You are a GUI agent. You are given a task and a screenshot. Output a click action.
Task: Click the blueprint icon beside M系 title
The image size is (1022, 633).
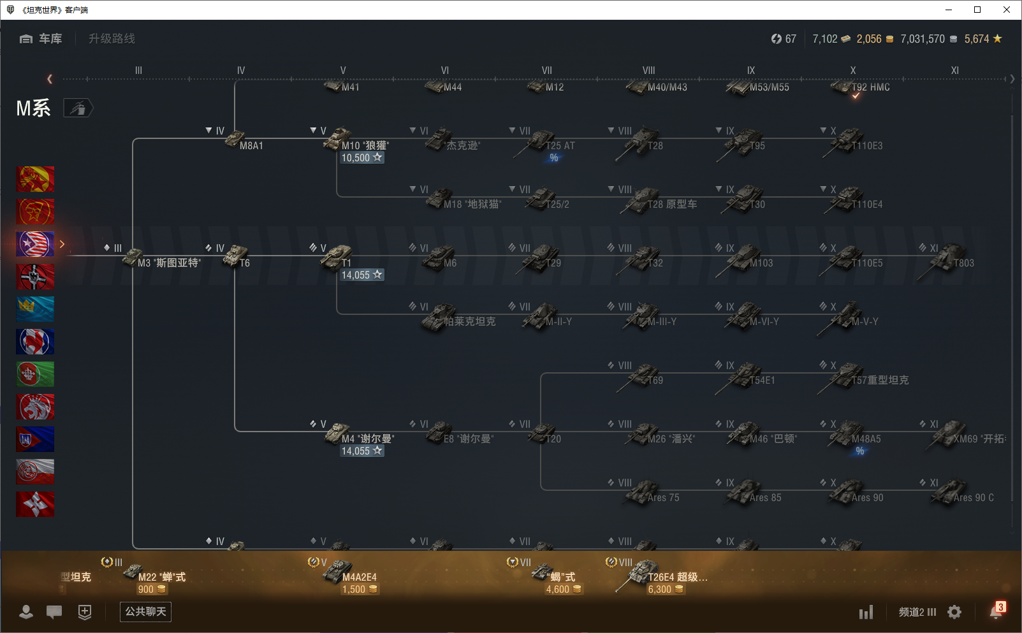coord(78,108)
